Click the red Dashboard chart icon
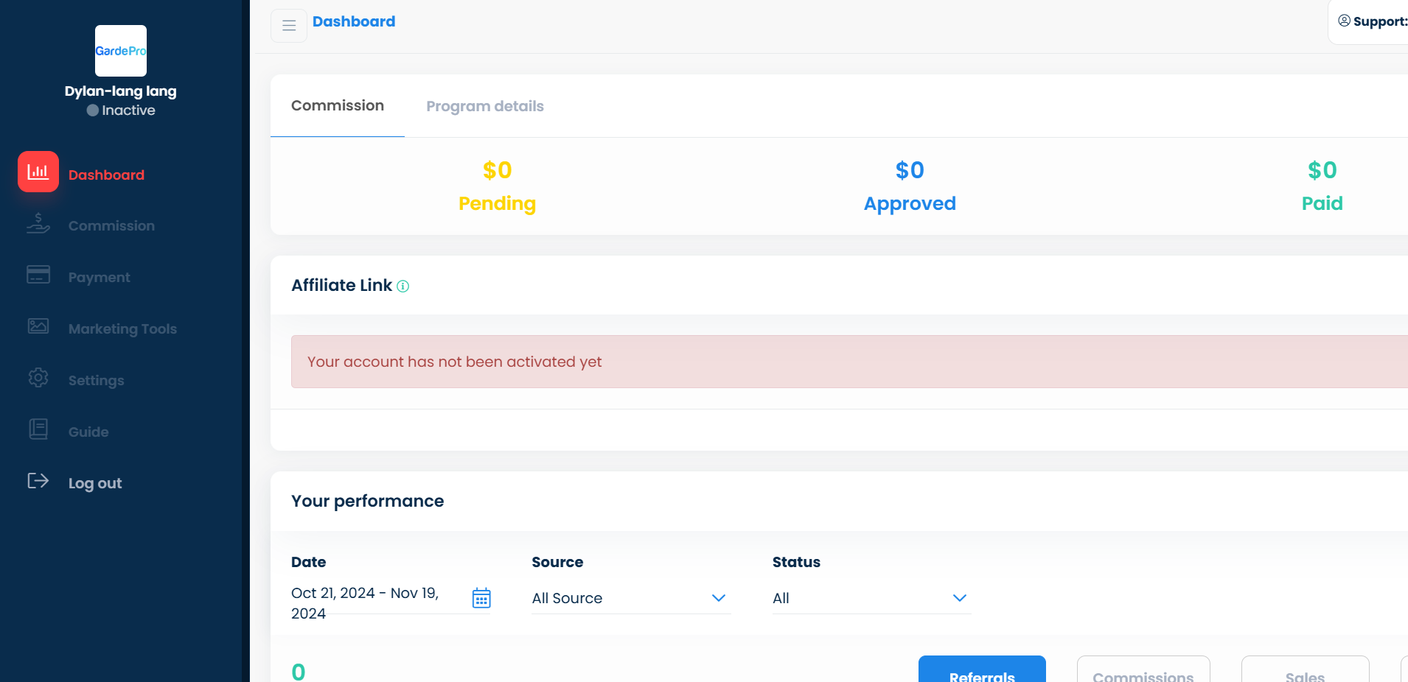 click(x=38, y=172)
